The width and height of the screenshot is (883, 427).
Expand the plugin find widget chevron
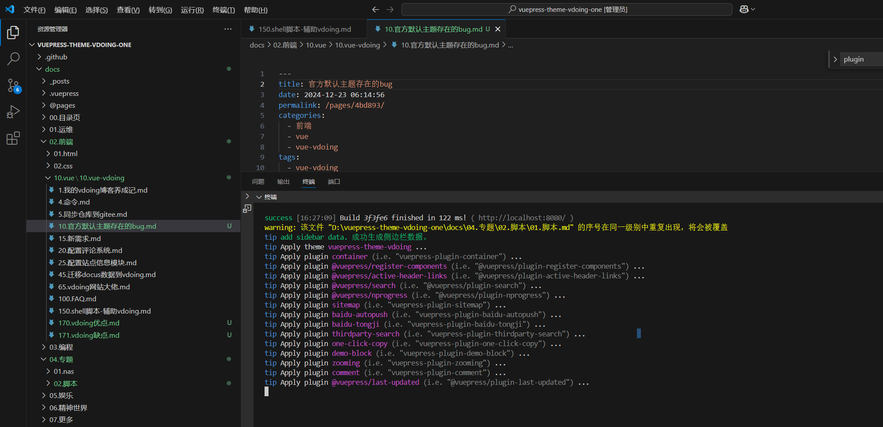click(x=835, y=59)
